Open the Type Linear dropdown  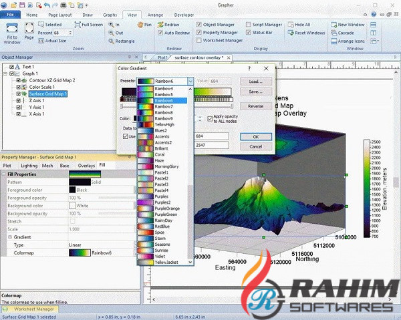(135, 245)
